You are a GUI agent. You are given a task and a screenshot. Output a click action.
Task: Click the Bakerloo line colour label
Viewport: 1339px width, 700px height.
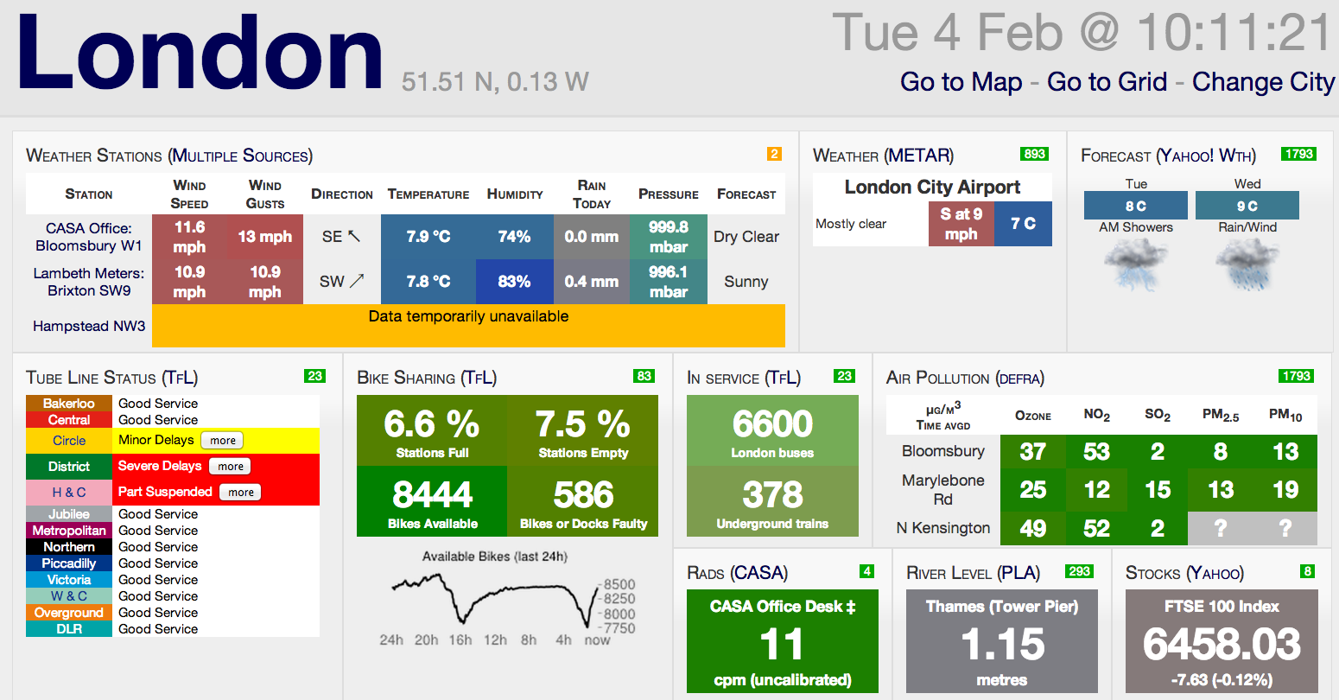(69, 404)
